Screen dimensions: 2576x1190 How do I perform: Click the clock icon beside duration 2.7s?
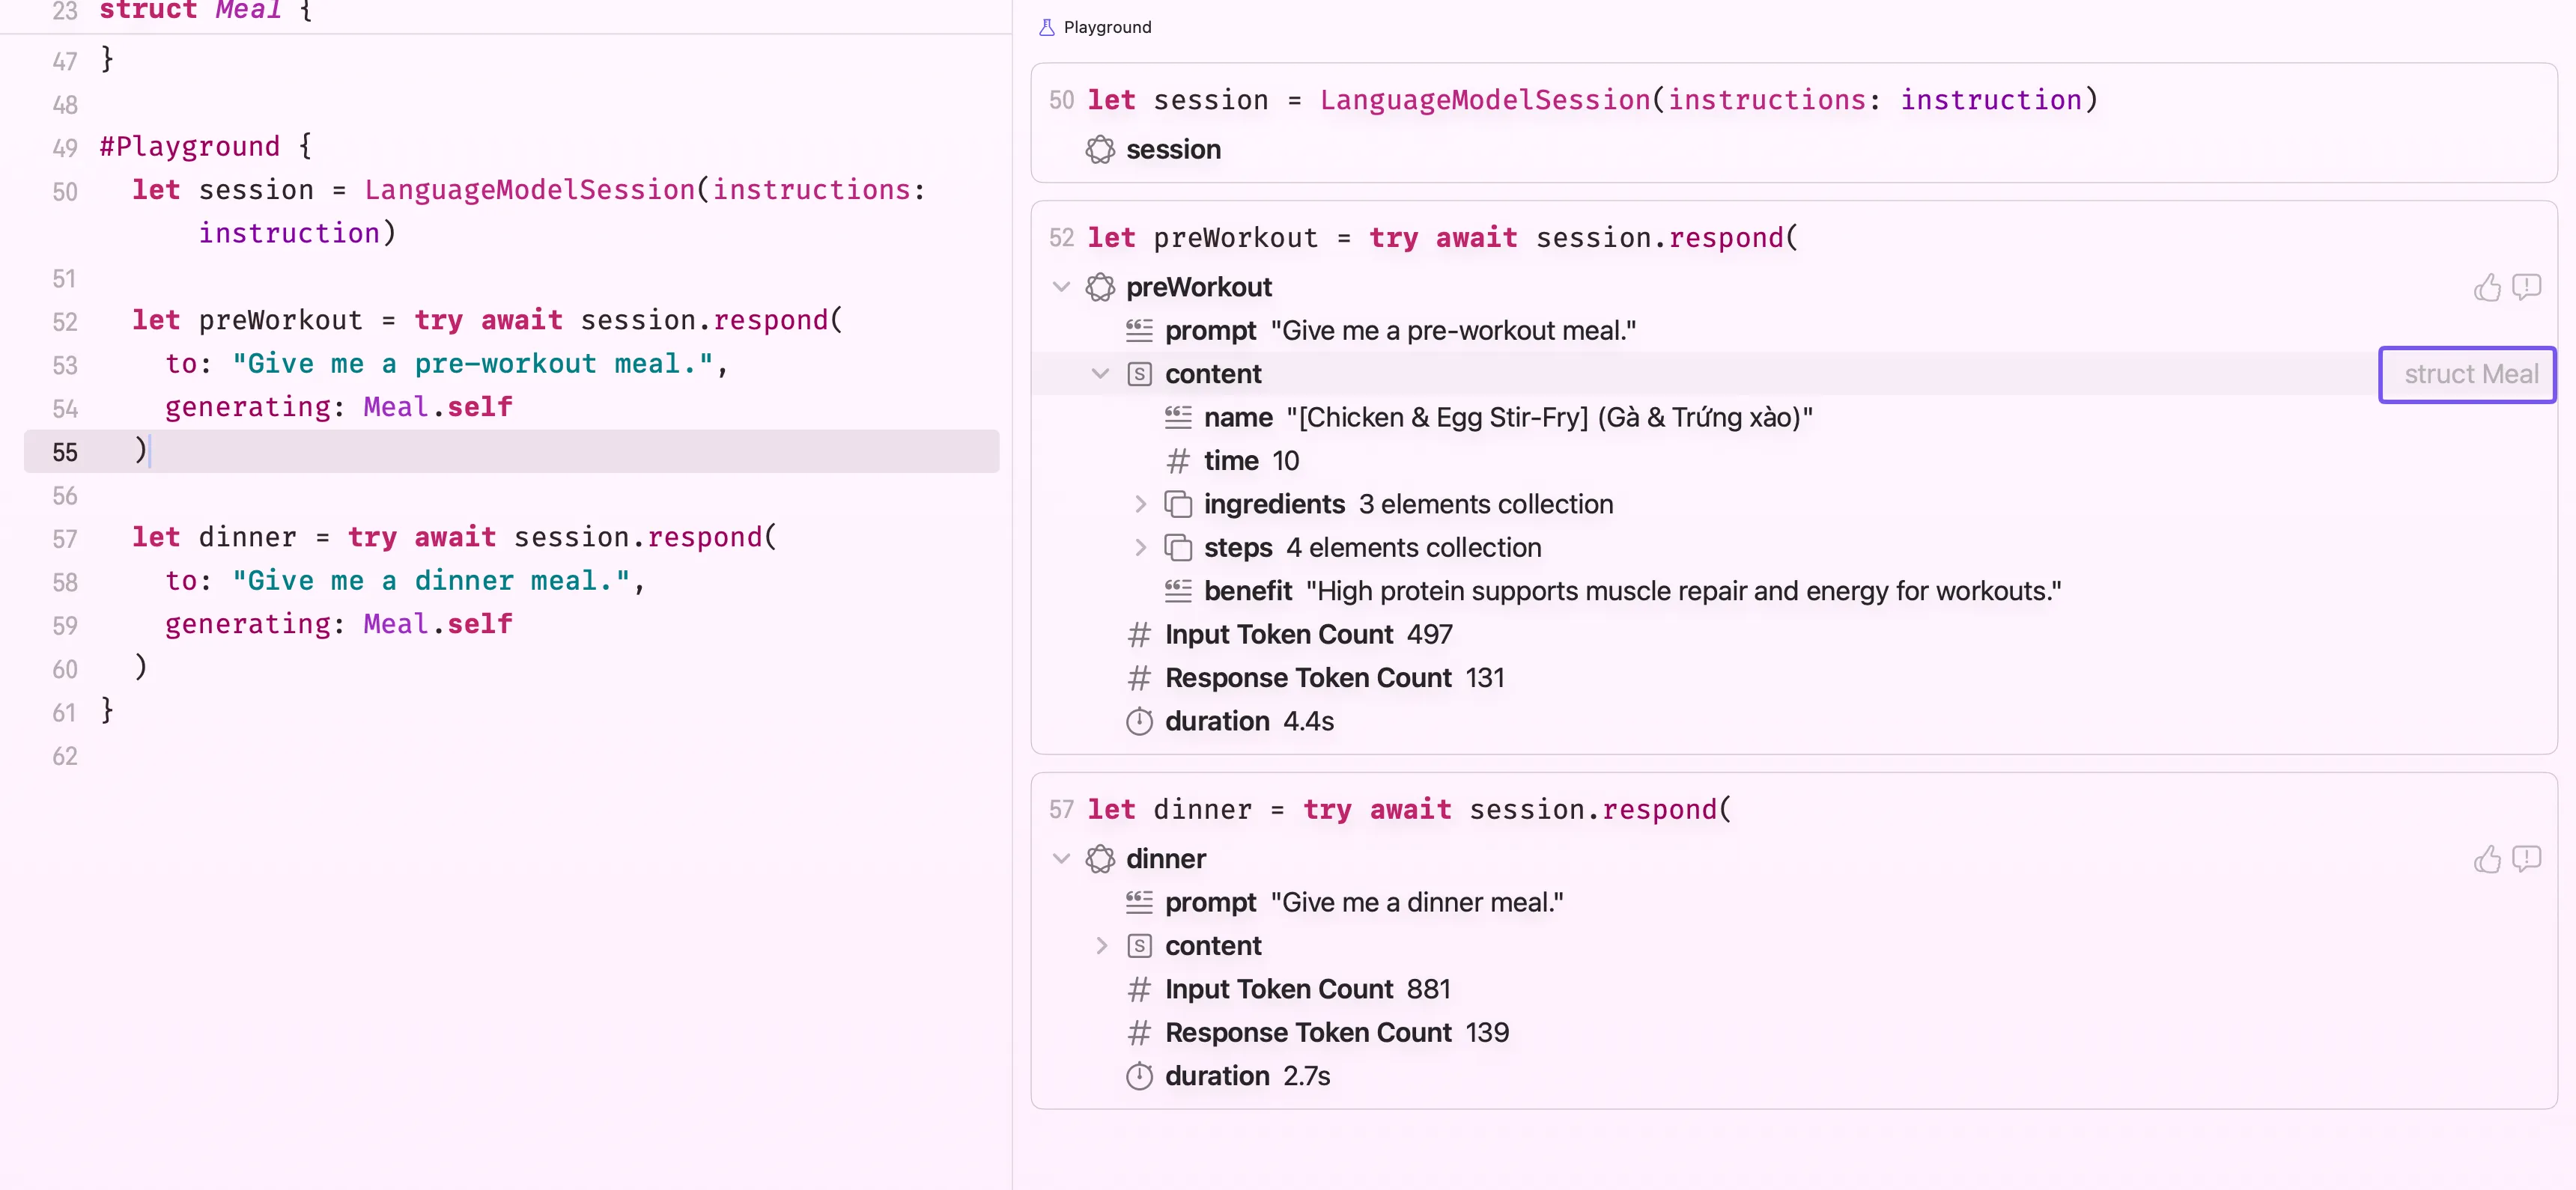[x=1139, y=1076]
